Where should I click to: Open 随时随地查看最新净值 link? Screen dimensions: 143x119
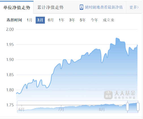104,7
